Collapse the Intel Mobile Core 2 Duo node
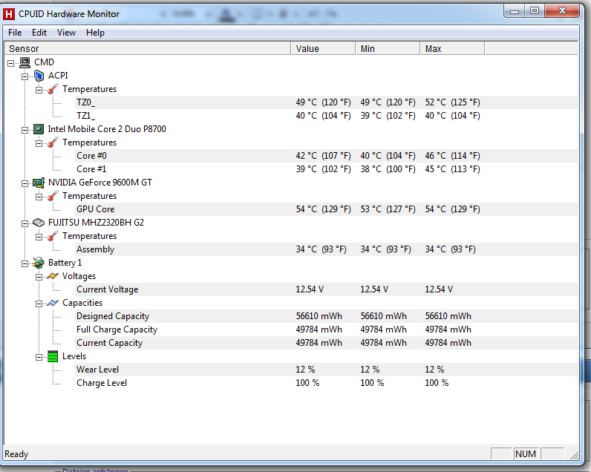 [x=25, y=131]
